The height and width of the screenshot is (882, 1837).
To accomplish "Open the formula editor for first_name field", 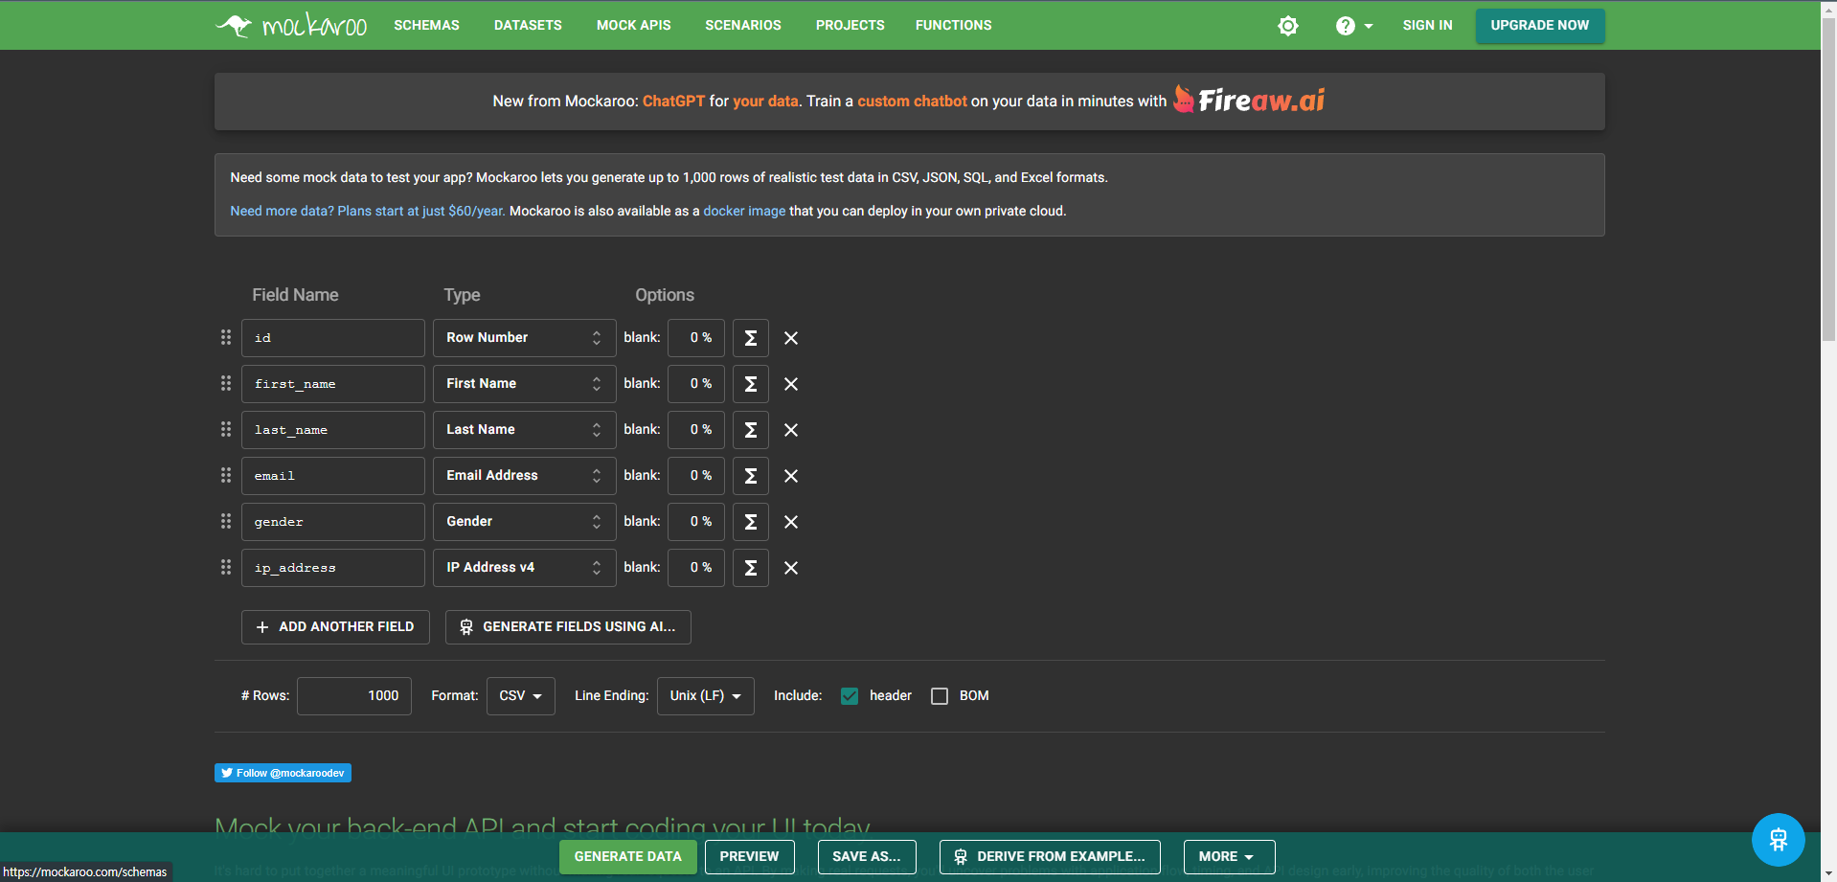I will (751, 384).
